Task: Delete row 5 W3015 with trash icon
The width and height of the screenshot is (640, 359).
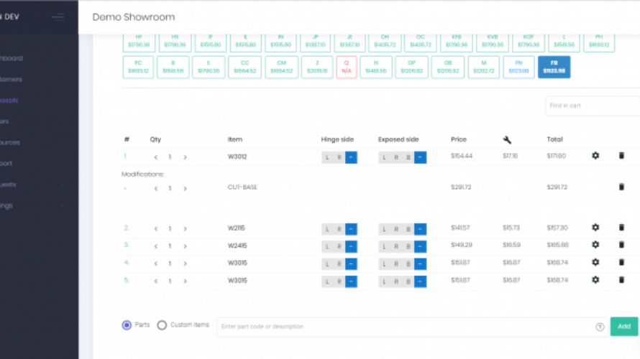Action: (621, 280)
